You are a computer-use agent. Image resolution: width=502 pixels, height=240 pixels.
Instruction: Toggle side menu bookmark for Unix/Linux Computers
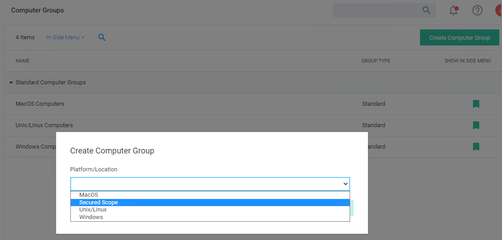(x=476, y=125)
